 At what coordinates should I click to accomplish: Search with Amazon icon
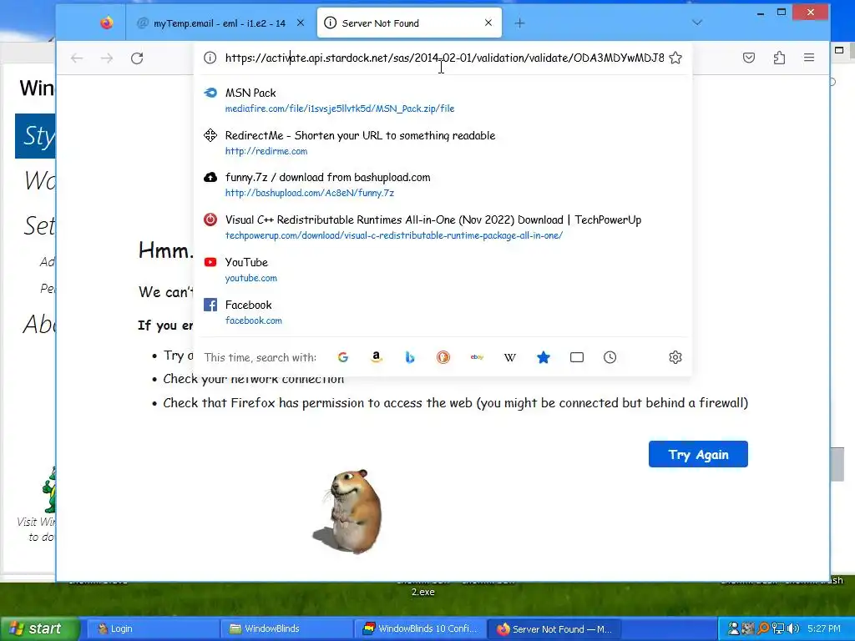[x=377, y=357]
